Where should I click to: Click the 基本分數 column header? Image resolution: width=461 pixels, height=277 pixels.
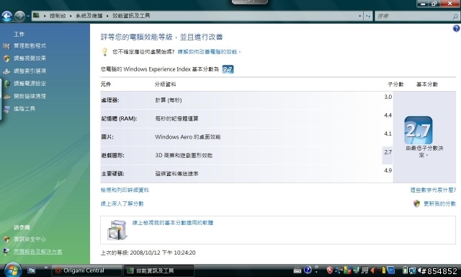click(427, 84)
